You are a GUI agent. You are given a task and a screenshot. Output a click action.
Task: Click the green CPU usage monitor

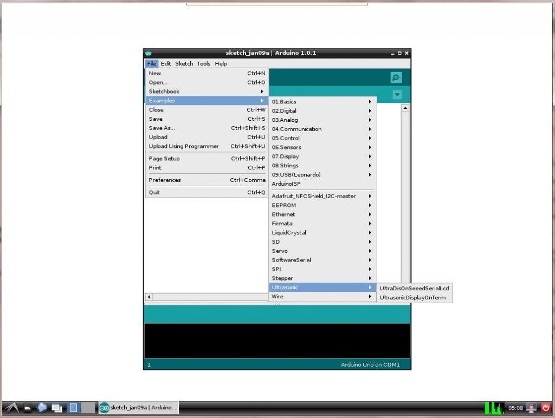tap(494, 408)
